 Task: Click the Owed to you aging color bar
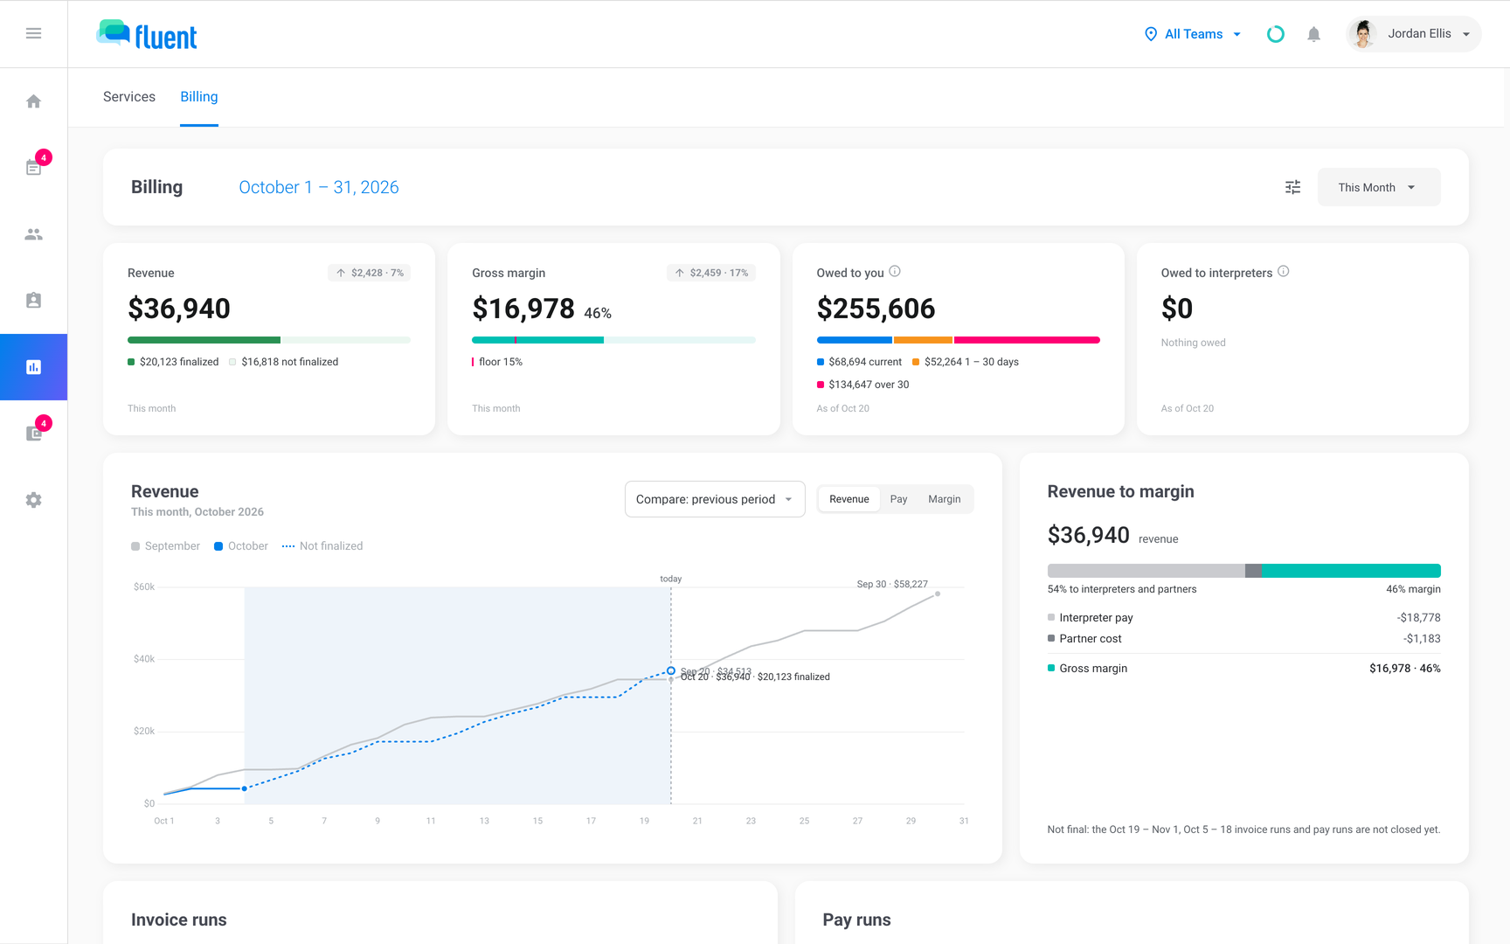click(x=958, y=340)
